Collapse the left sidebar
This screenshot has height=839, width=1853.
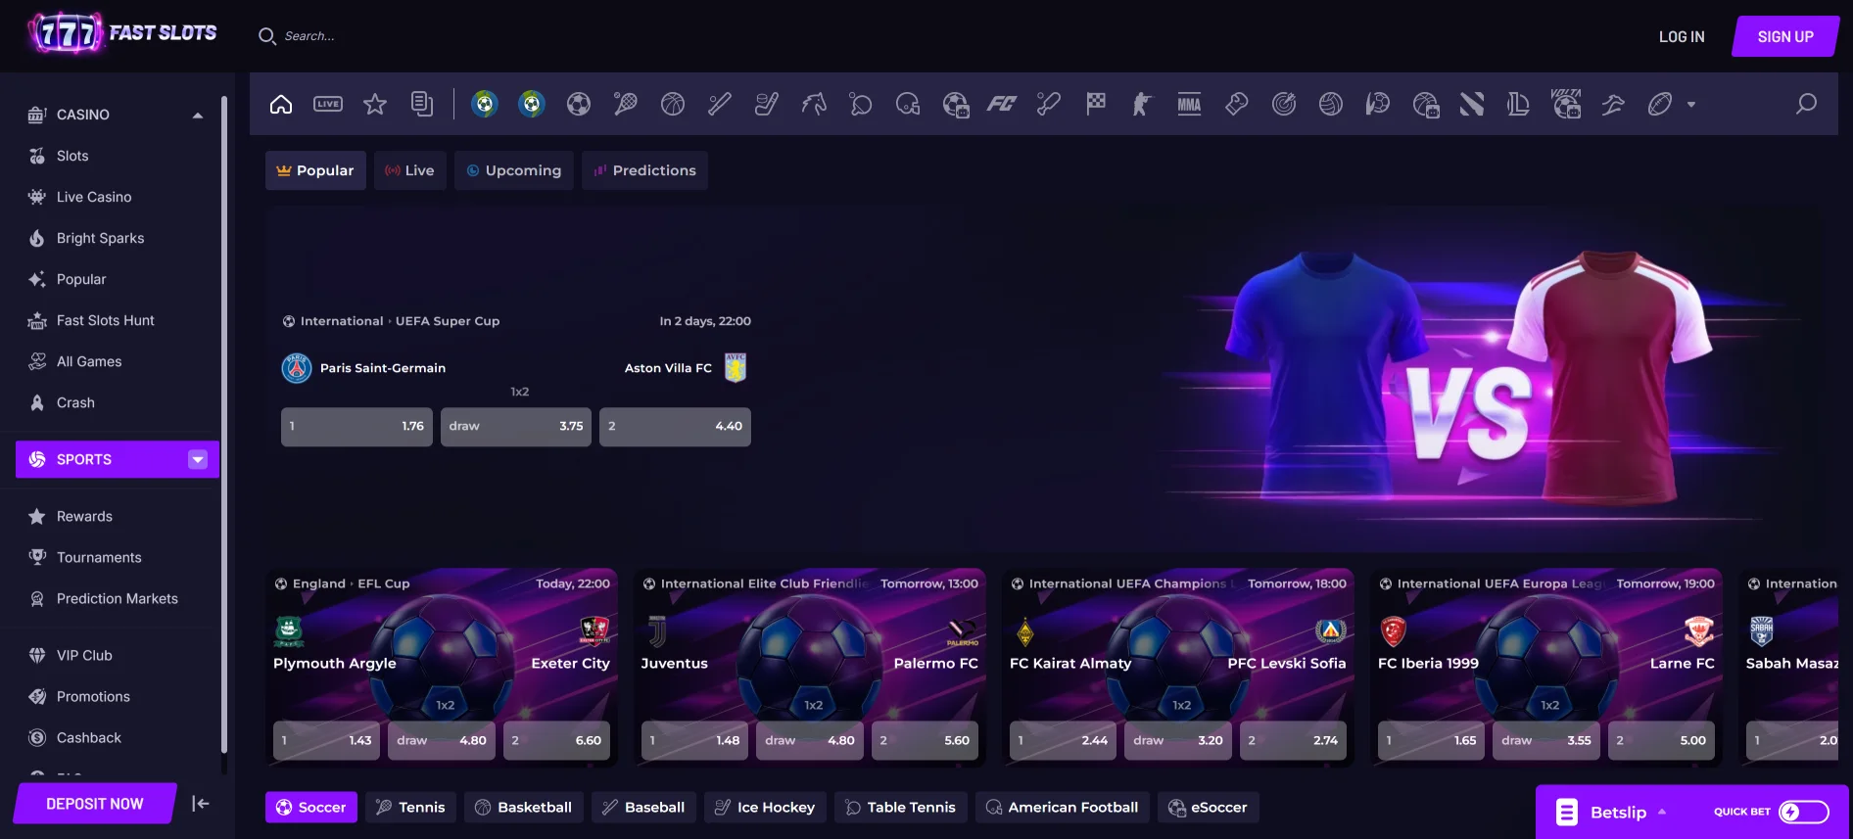[201, 804]
